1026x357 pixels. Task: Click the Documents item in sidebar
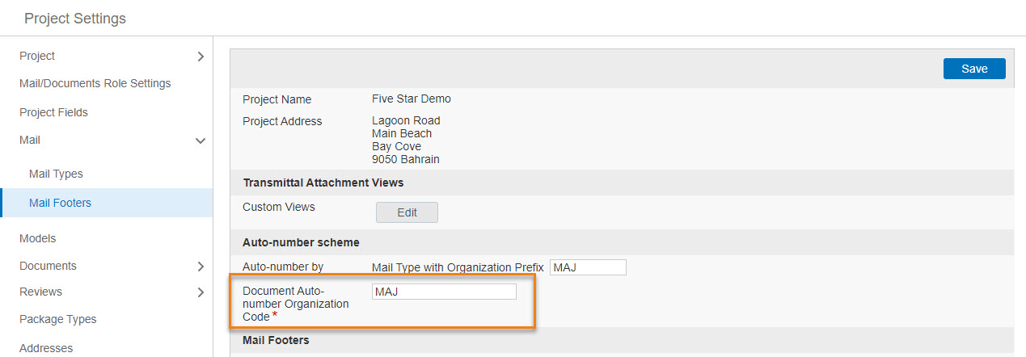tap(48, 266)
